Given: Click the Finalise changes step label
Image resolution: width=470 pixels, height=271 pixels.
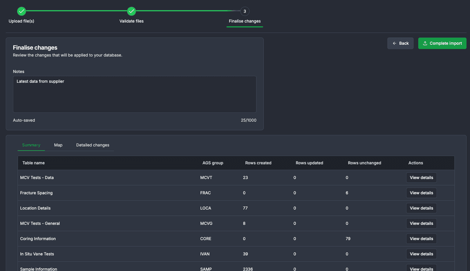Looking at the screenshot, I should (245, 21).
